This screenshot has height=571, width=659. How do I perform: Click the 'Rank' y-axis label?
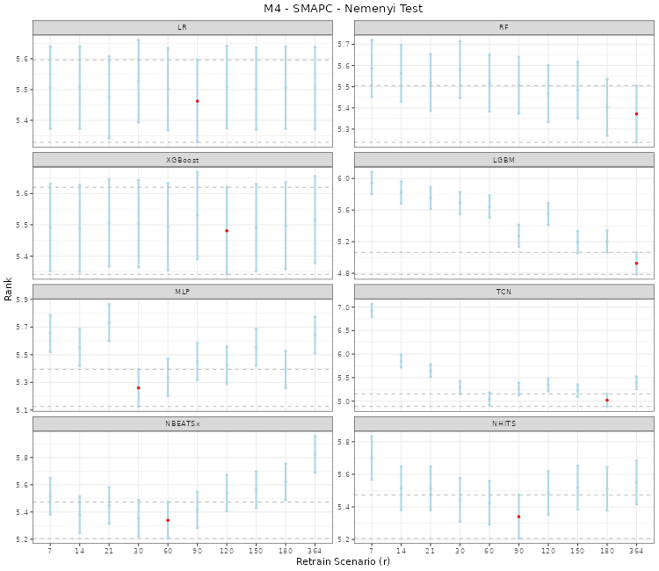8,289
